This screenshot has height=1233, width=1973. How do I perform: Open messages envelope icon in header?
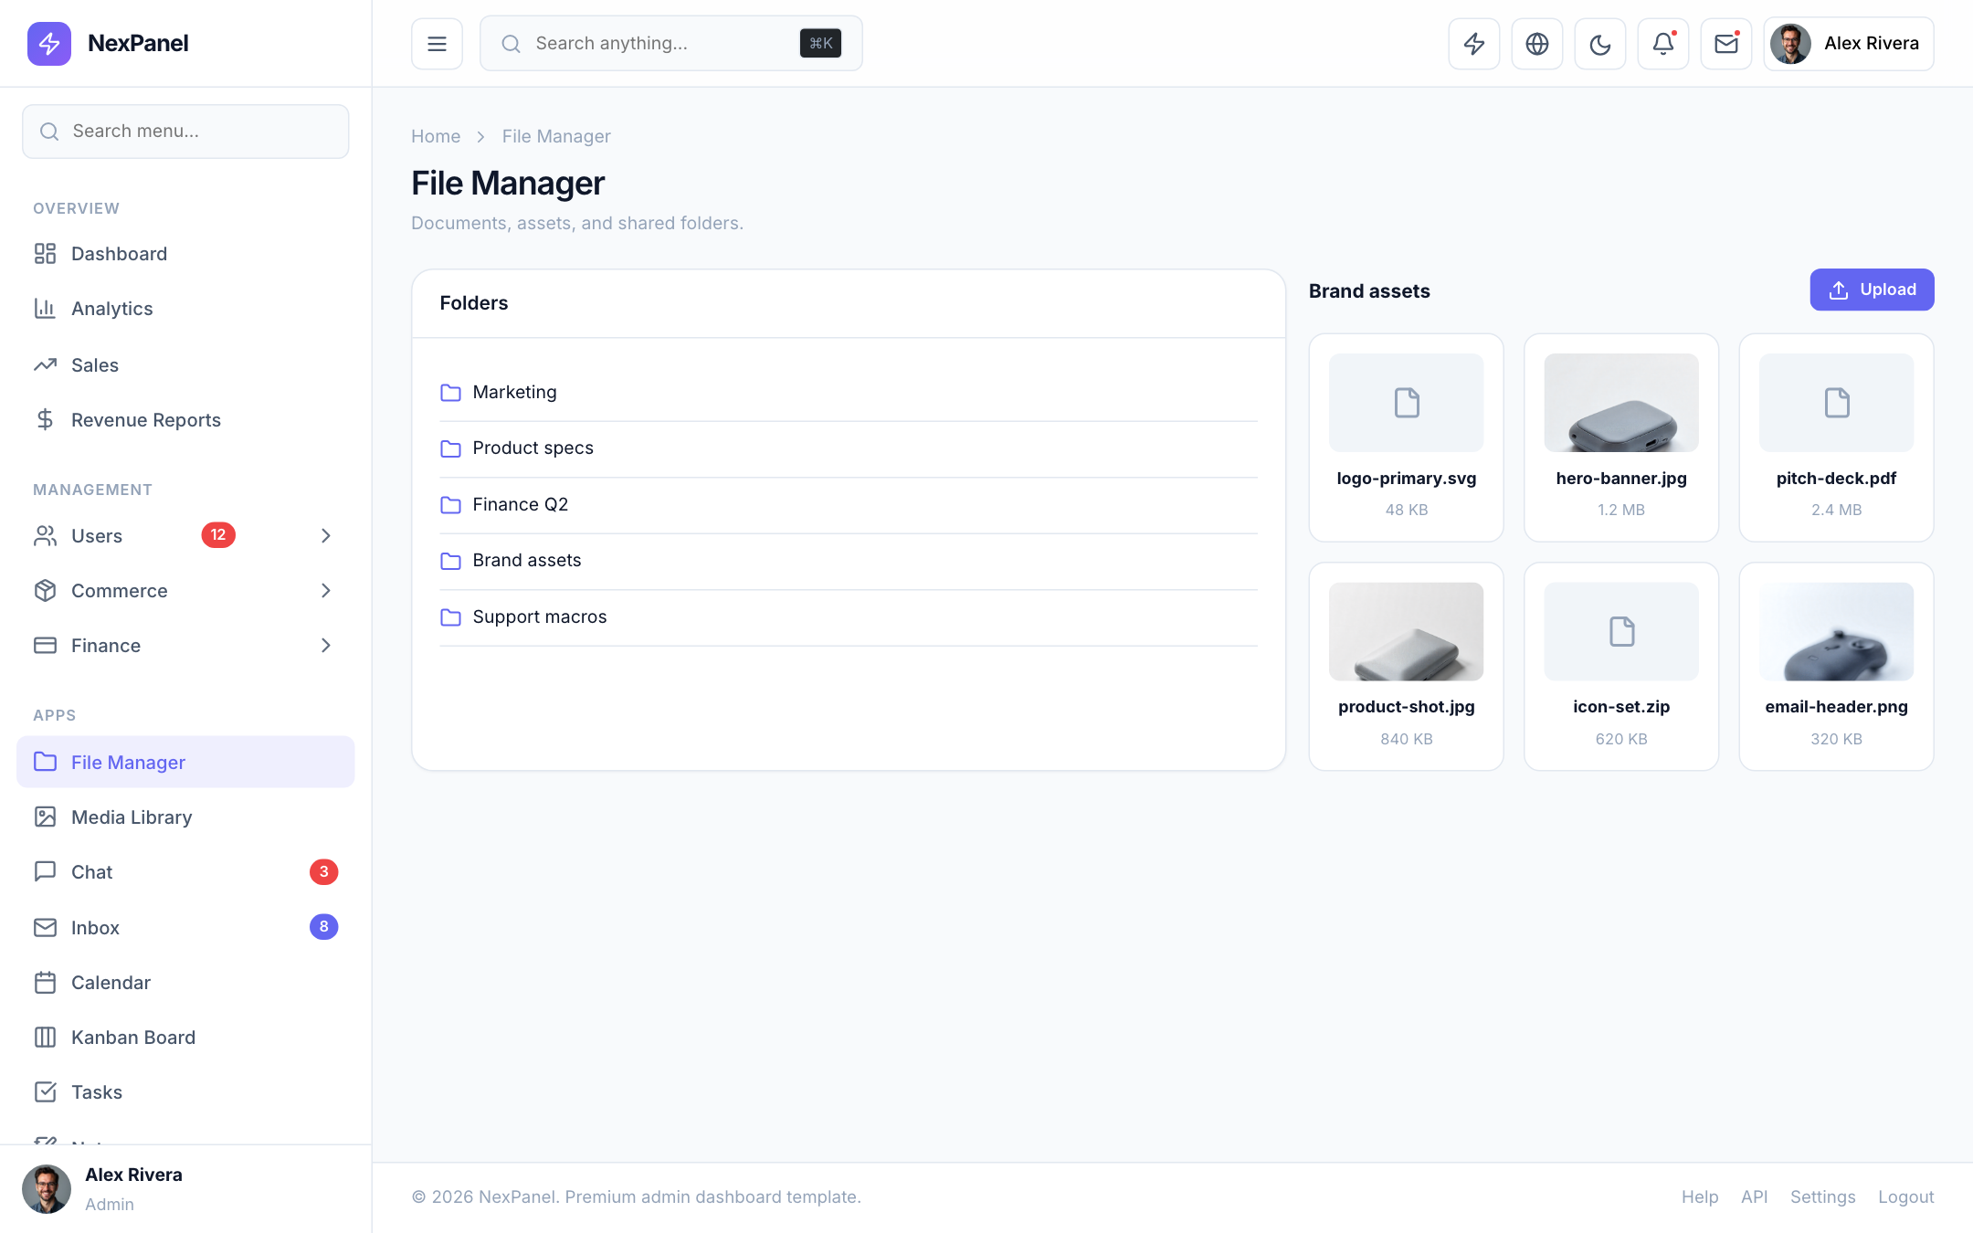(1726, 43)
